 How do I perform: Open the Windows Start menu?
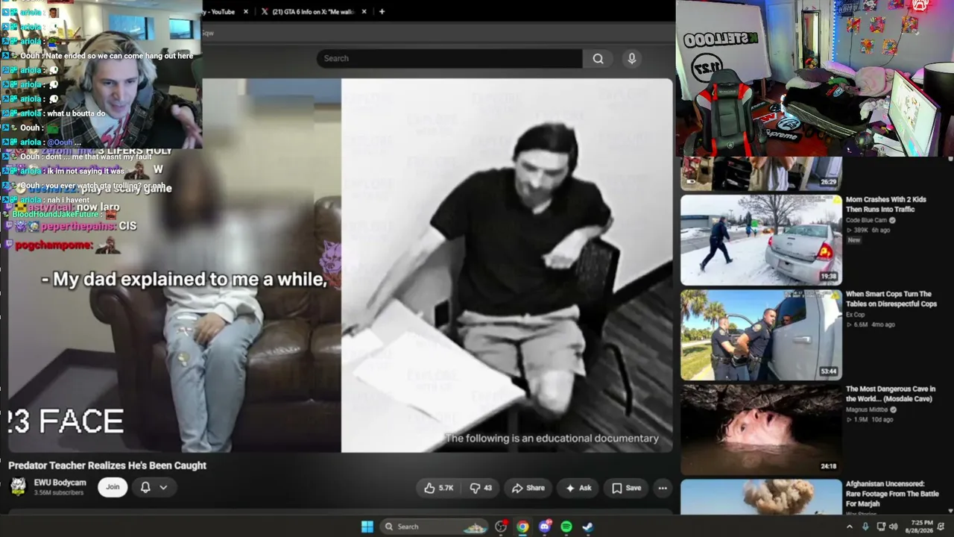(x=367, y=527)
